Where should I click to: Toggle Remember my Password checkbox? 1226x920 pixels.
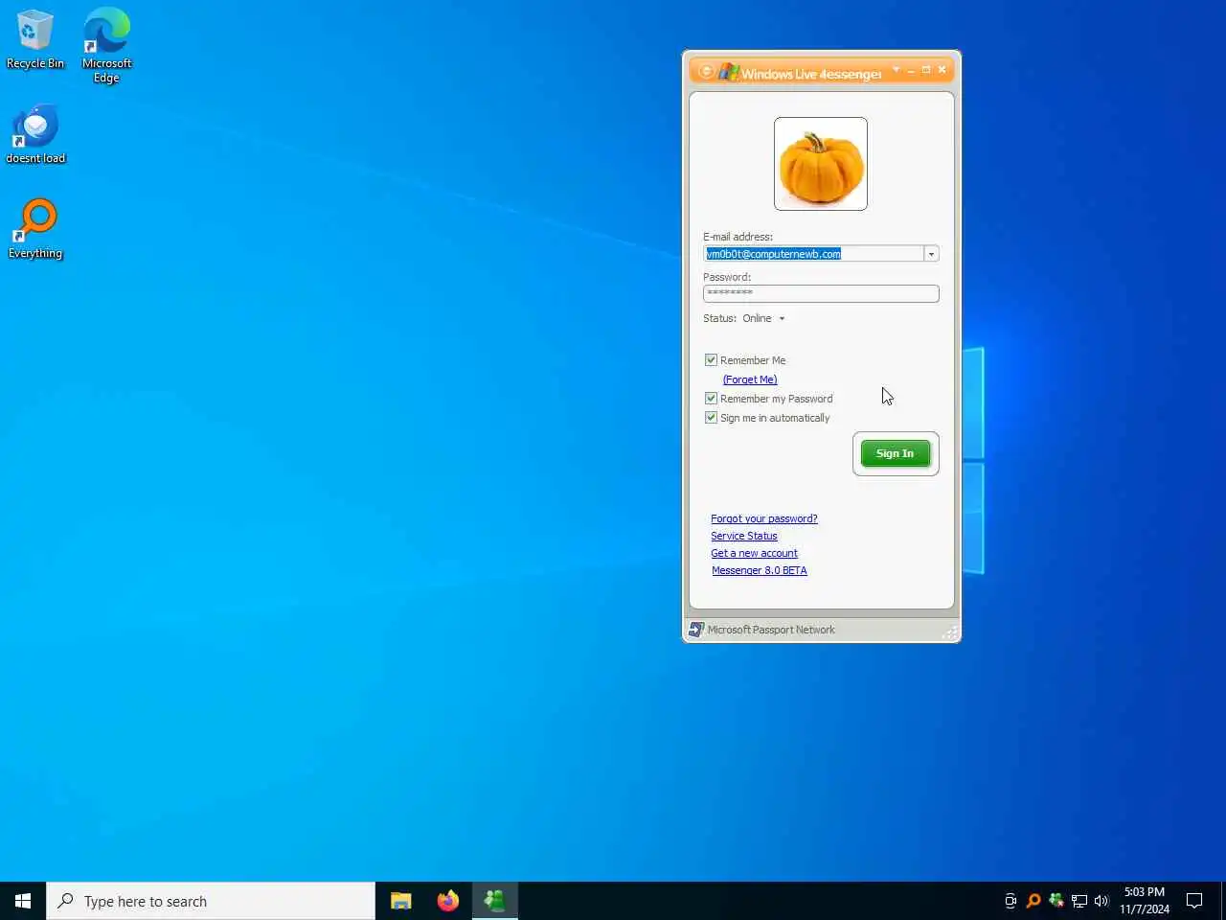tap(711, 399)
